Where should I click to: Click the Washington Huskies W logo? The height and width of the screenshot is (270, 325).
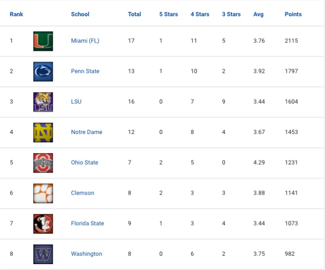tap(43, 254)
